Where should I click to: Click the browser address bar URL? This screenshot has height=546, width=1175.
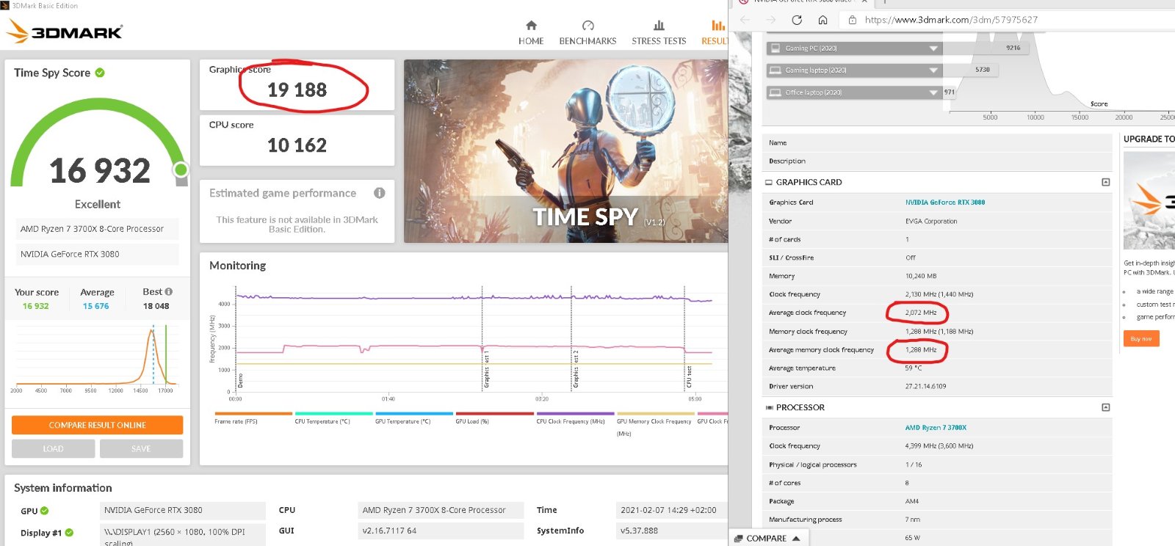coord(951,20)
